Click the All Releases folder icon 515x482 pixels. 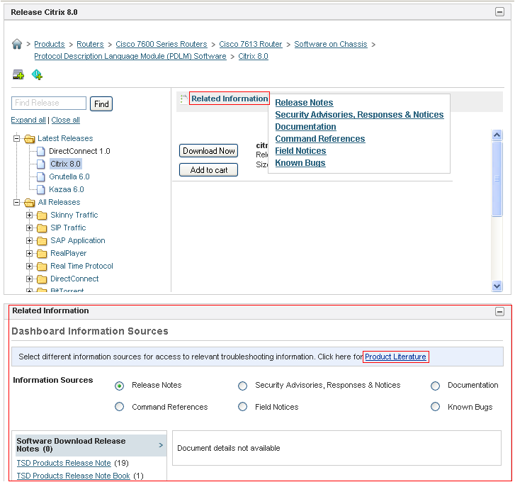point(30,203)
